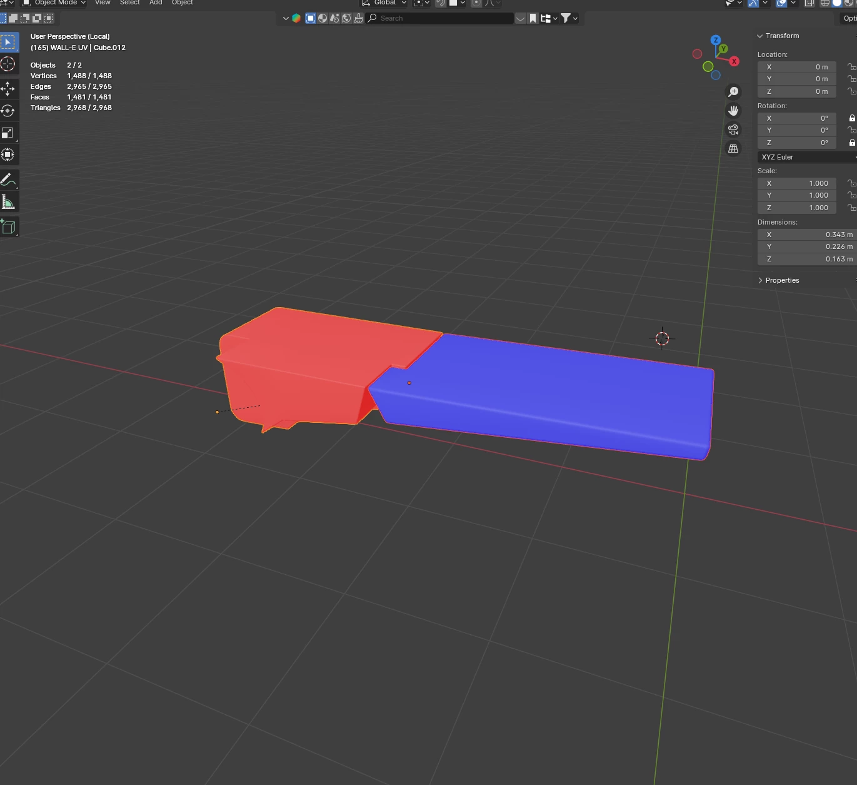
Task: Click the set new selection mode icon
Action: point(3,18)
